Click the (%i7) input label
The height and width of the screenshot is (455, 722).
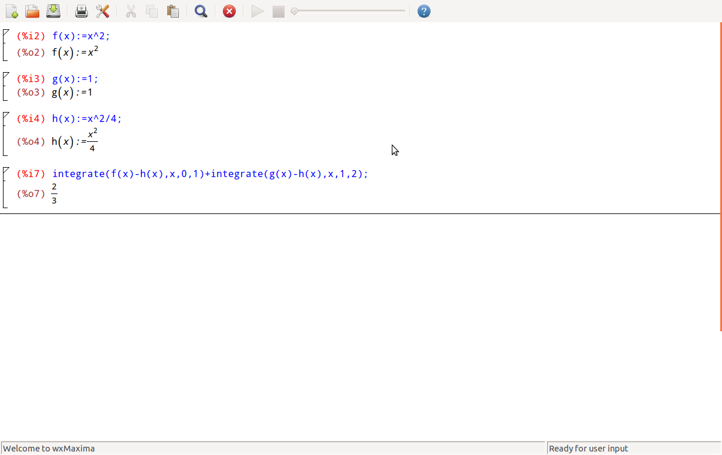[31, 174]
